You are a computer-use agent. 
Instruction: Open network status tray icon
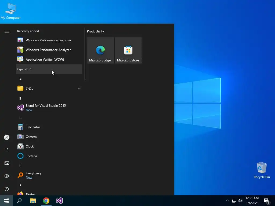tap(234, 201)
